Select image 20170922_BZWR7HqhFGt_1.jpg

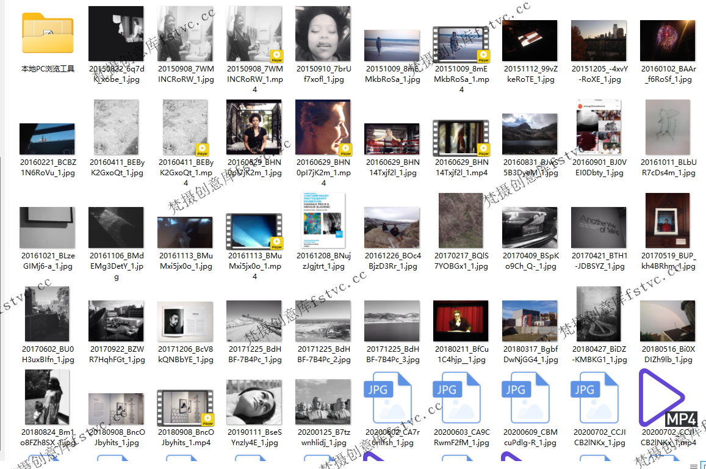[116, 321]
